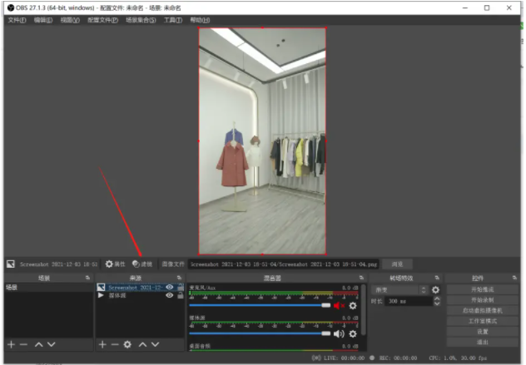This screenshot has height=365, width=526.
Task: Open the 工具(T) menu
Action: click(173, 20)
